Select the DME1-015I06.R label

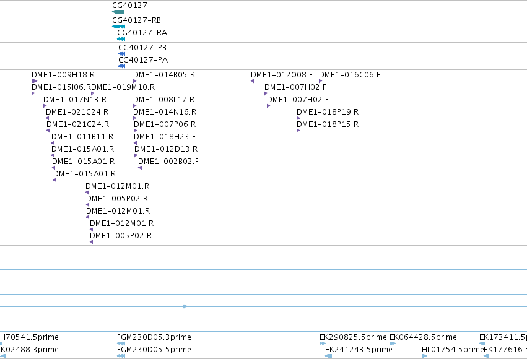pos(61,87)
